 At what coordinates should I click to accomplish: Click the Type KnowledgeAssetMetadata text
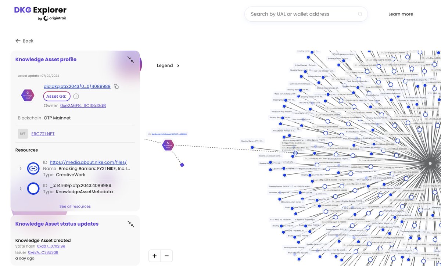[78, 192]
